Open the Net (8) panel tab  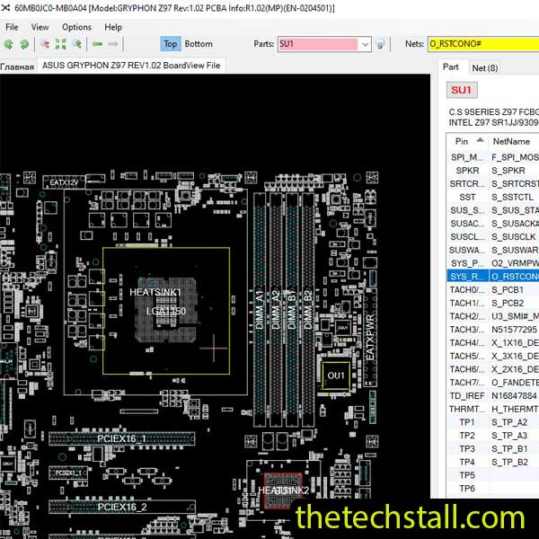[x=485, y=68]
